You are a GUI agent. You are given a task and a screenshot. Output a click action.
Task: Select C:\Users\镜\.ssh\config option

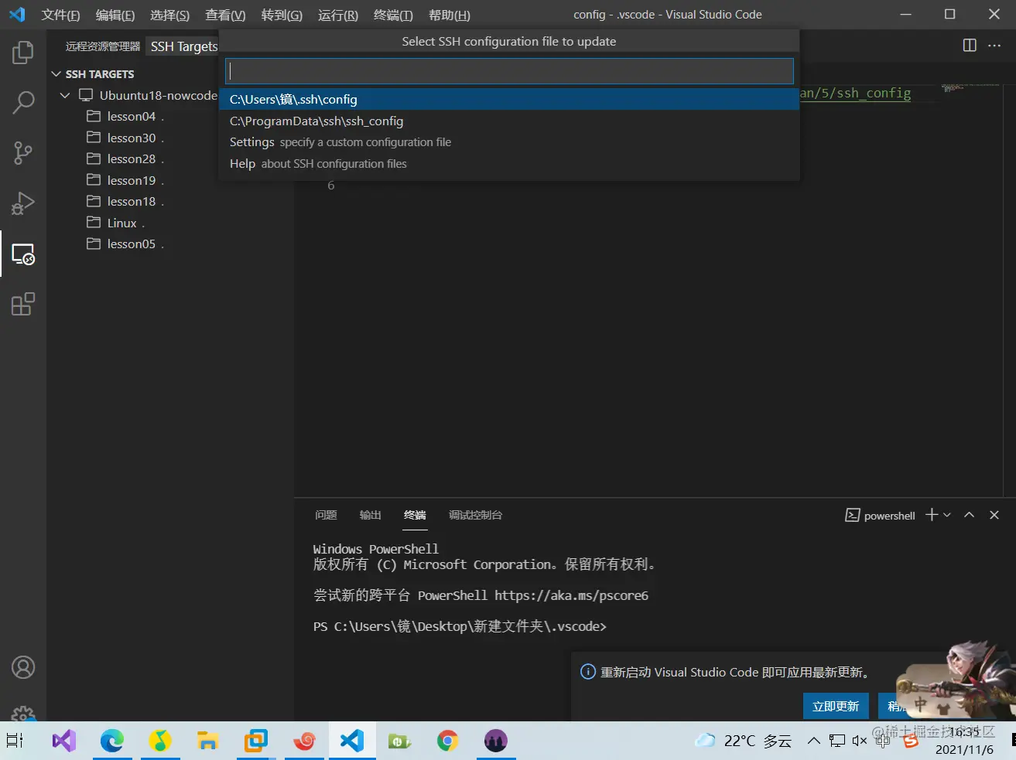509,99
